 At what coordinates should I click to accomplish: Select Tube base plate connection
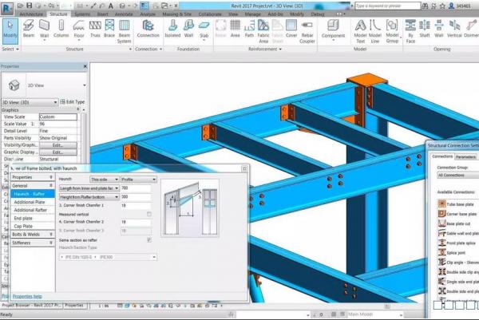[x=441, y=204]
